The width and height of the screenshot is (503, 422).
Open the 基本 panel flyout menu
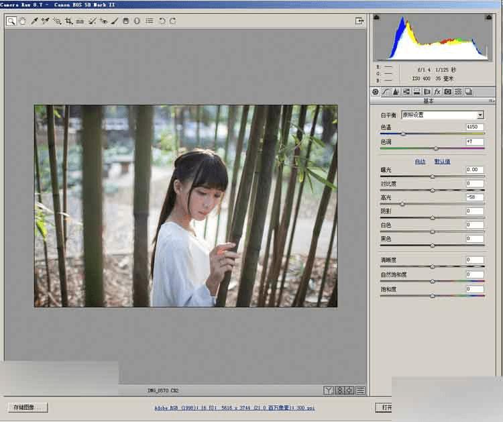[492, 101]
